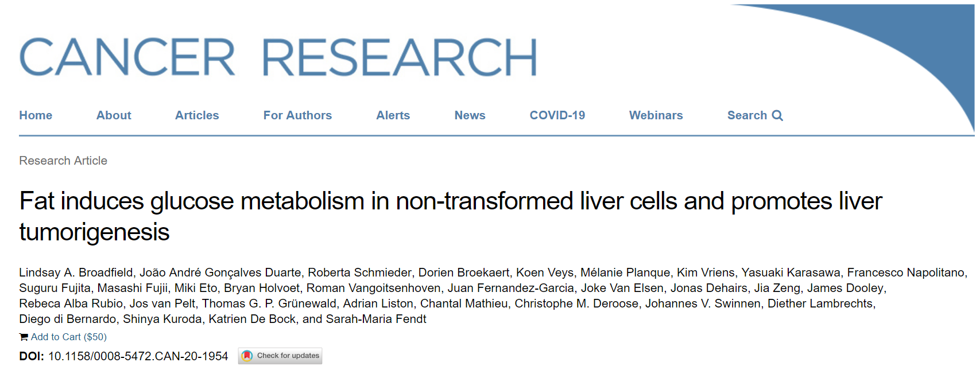Click the DOI number text

pyautogui.click(x=138, y=356)
